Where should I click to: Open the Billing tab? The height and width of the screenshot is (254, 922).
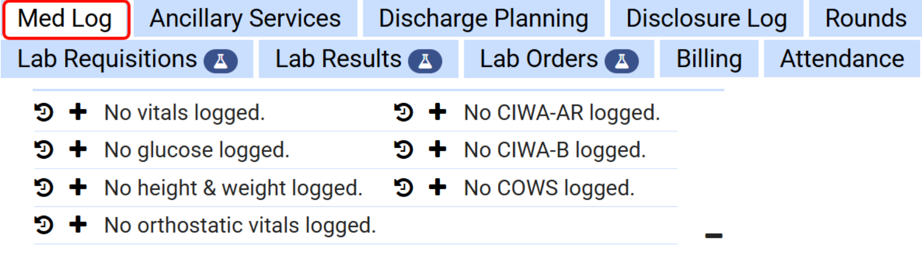click(x=708, y=59)
